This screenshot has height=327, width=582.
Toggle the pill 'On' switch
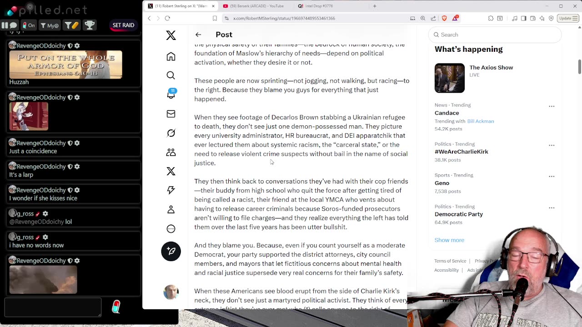[29, 25]
